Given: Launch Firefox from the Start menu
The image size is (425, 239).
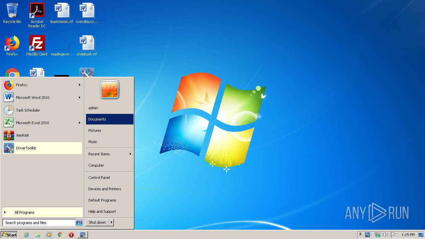Looking at the screenshot, I should click(x=42, y=85).
